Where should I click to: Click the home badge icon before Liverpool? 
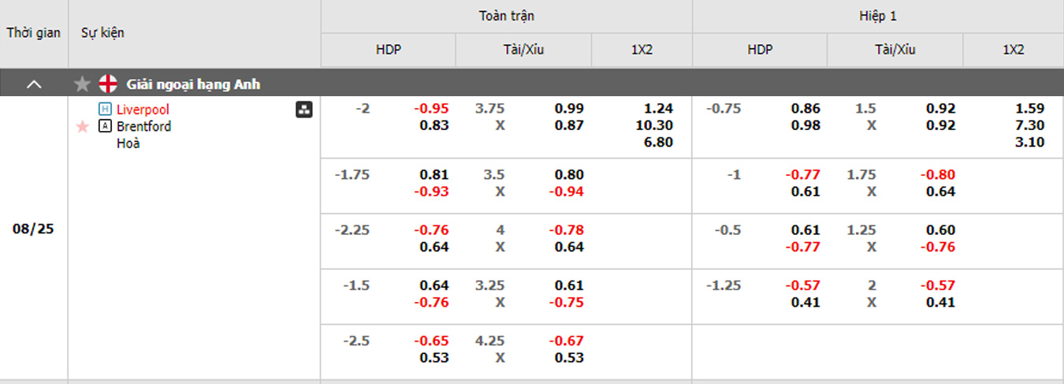point(105,109)
